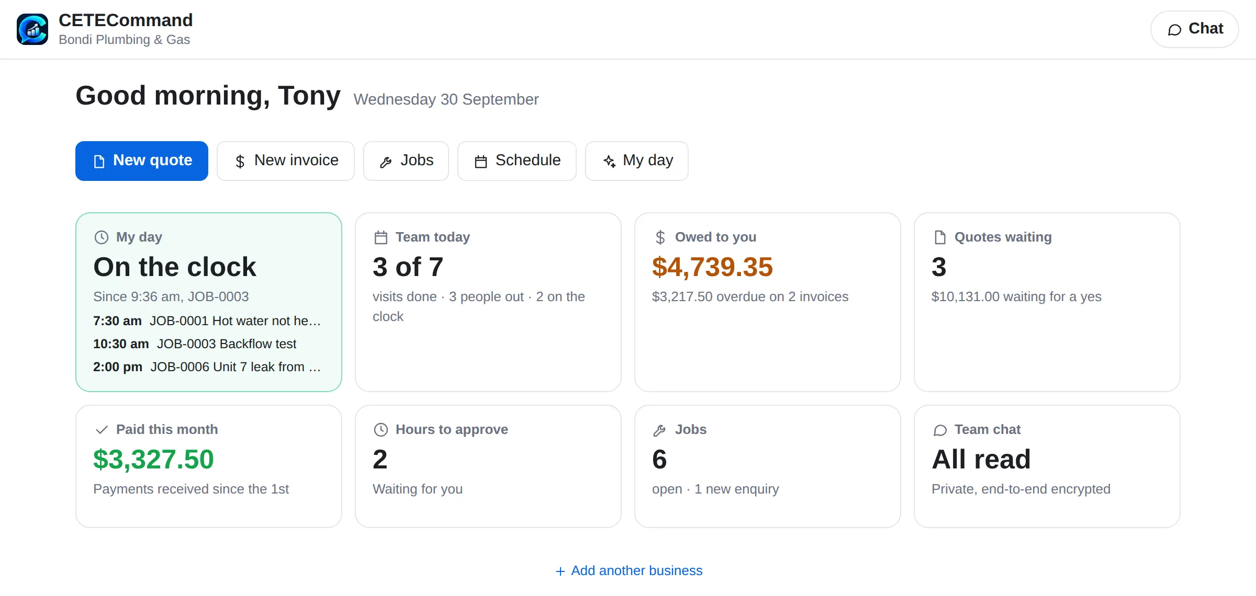Screen dimensions: 1256x596
Task: Click the clock icon in My day card
Action: point(102,237)
